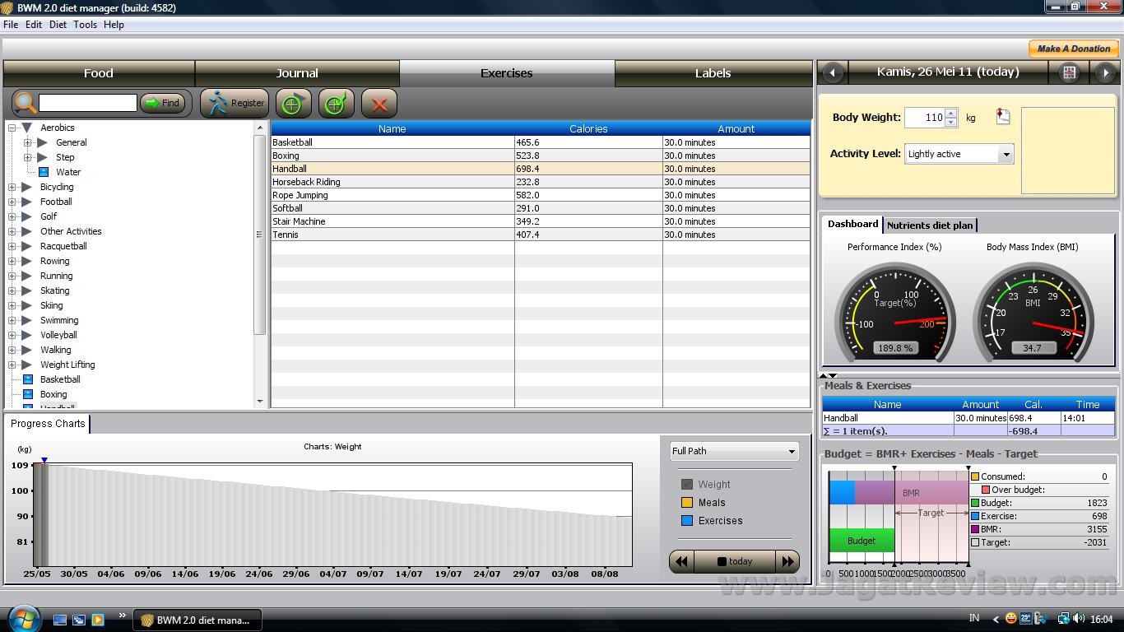Click the Boxing tree item icon
1124x632 pixels.
[28, 394]
